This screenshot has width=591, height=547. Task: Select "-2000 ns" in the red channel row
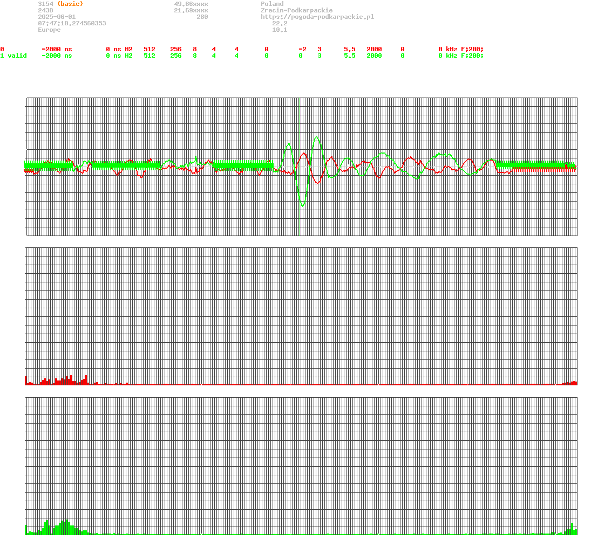57,50
